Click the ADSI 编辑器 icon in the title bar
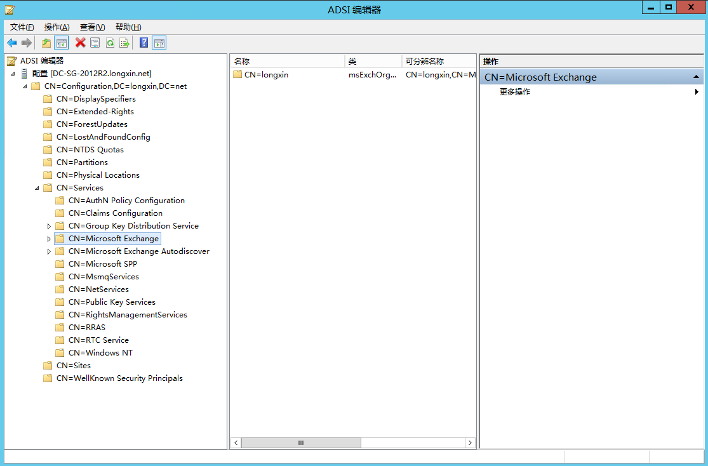The width and height of the screenshot is (708, 466). pyautogui.click(x=9, y=9)
